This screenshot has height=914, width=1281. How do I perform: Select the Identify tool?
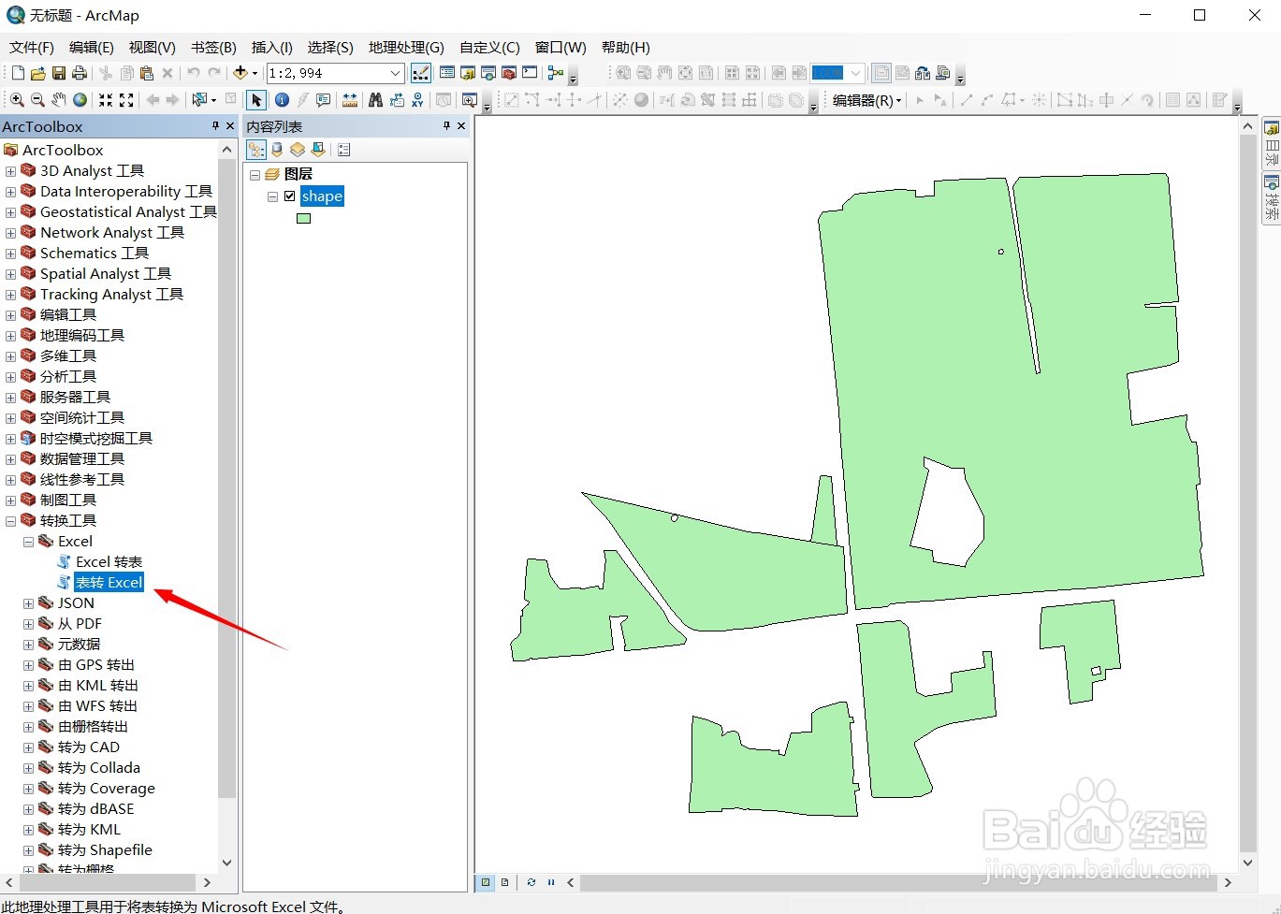tap(282, 100)
